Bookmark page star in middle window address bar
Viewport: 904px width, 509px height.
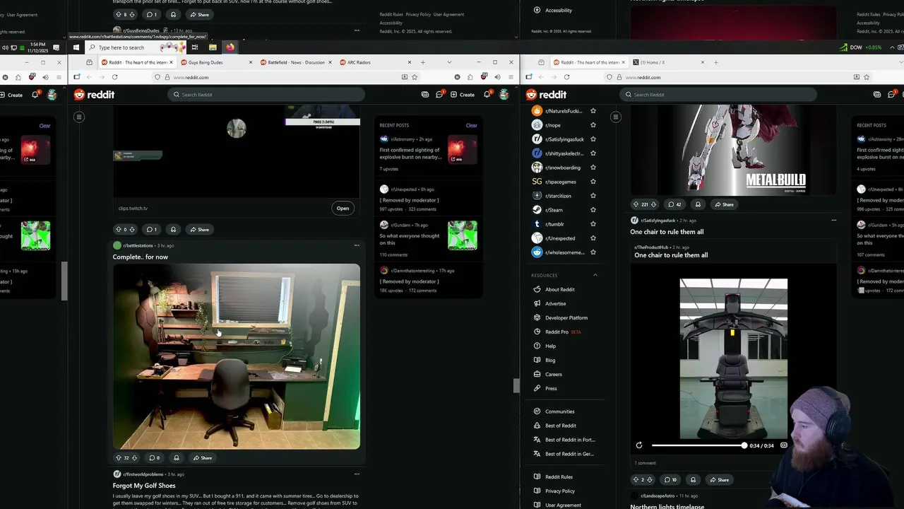click(x=415, y=77)
